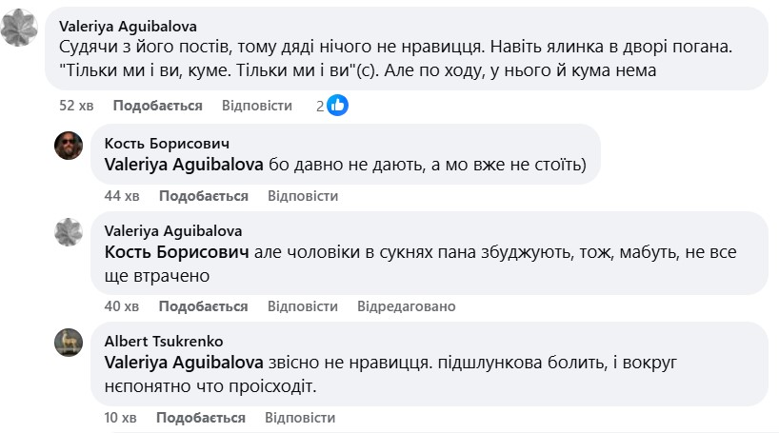This screenshot has width=779, height=433.
Task: Reply to the top Valeriya Aguibalova comment
Action: click(256, 106)
